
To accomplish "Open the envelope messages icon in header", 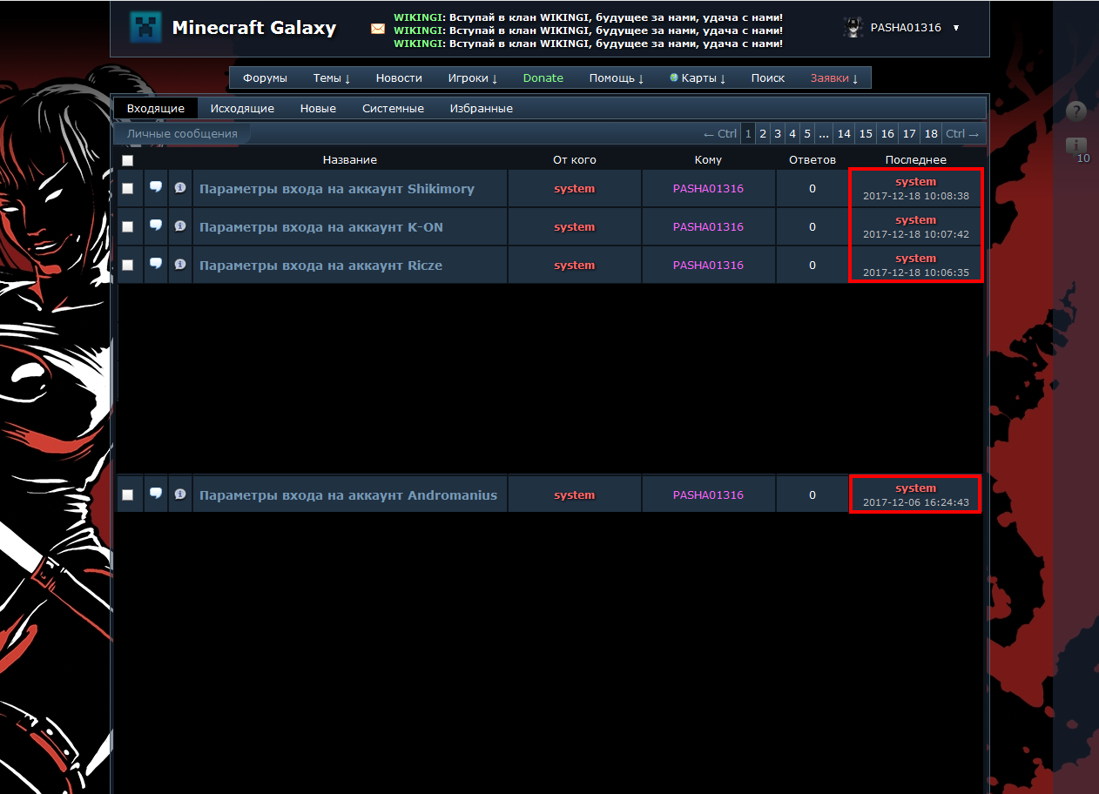I will click(x=378, y=29).
